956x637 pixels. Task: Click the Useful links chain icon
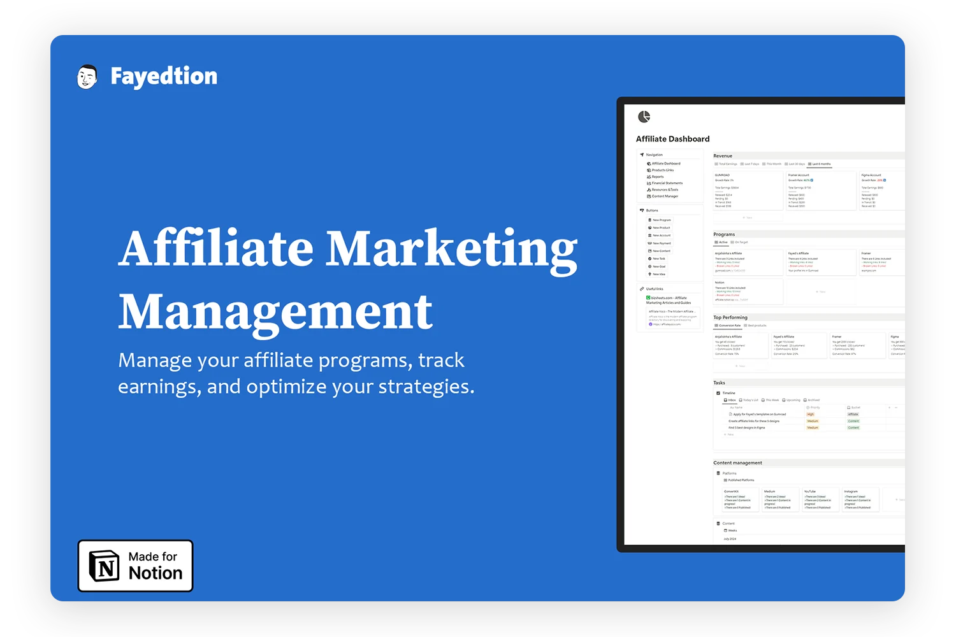[x=642, y=289]
